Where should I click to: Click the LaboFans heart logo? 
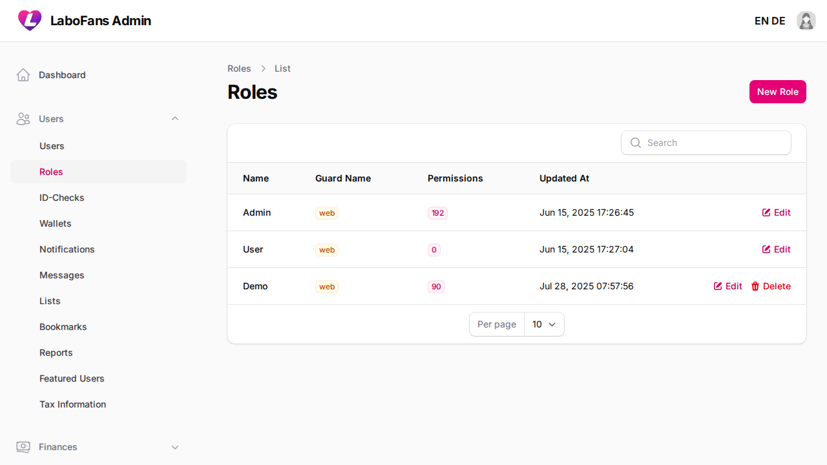pos(30,21)
